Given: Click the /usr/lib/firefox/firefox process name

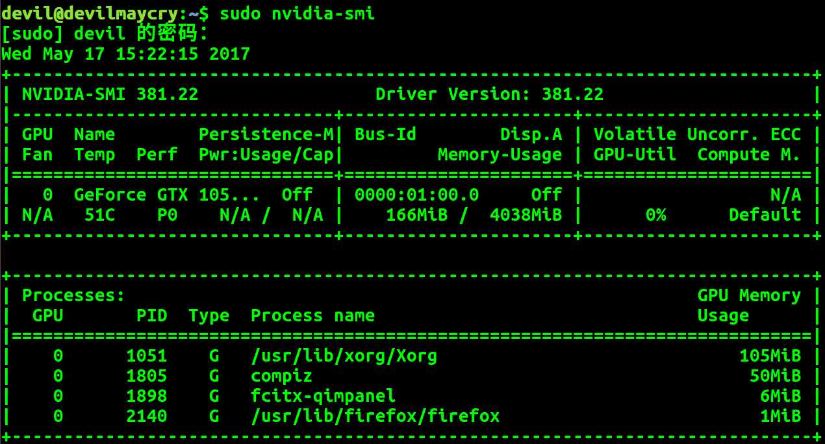Looking at the screenshot, I should [x=375, y=416].
